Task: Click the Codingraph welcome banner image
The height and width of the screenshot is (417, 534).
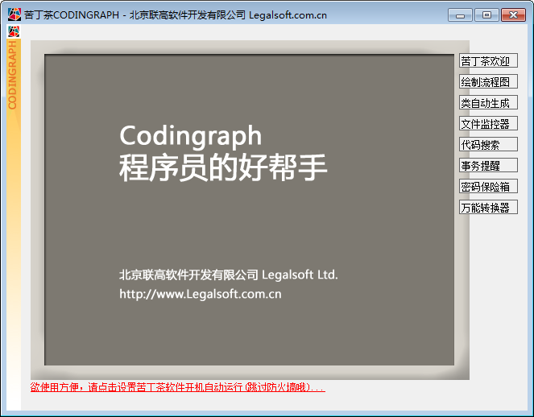Action: coord(250,209)
